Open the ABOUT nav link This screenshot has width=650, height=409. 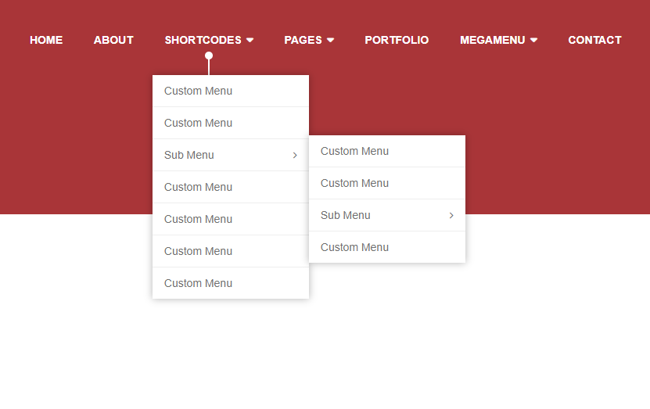tap(113, 40)
